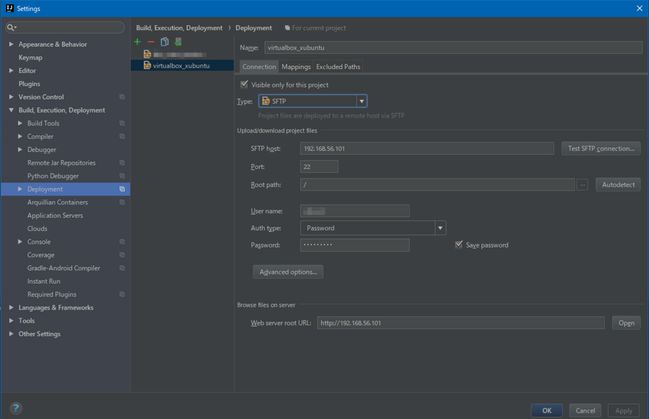Expand the Compiler node

point(20,136)
